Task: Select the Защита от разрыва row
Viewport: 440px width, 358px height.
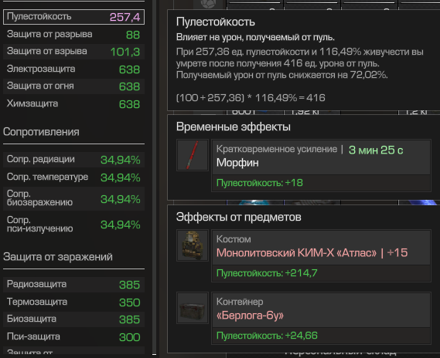Action: tap(73, 35)
